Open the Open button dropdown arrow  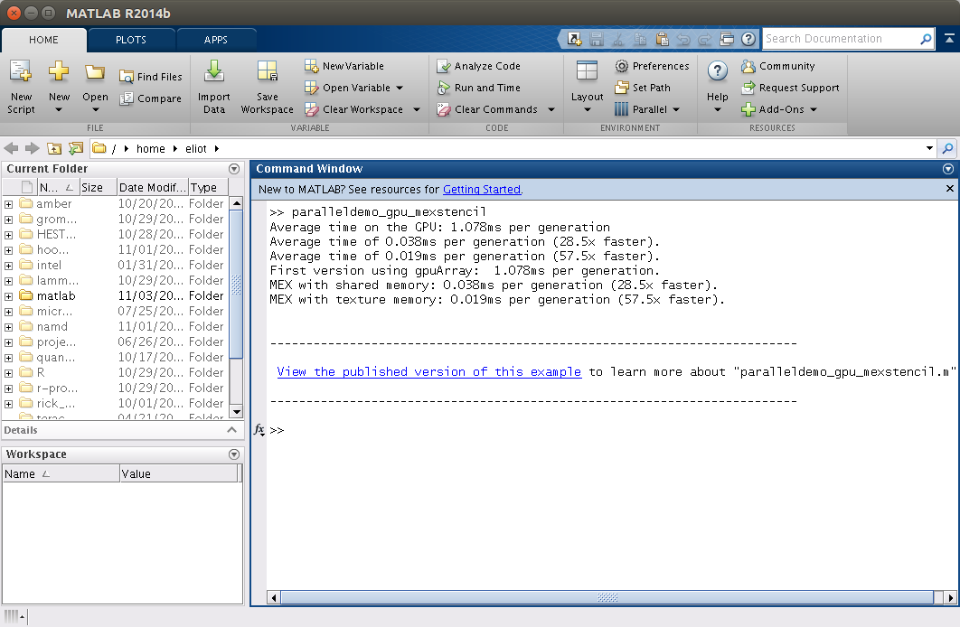click(x=96, y=110)
